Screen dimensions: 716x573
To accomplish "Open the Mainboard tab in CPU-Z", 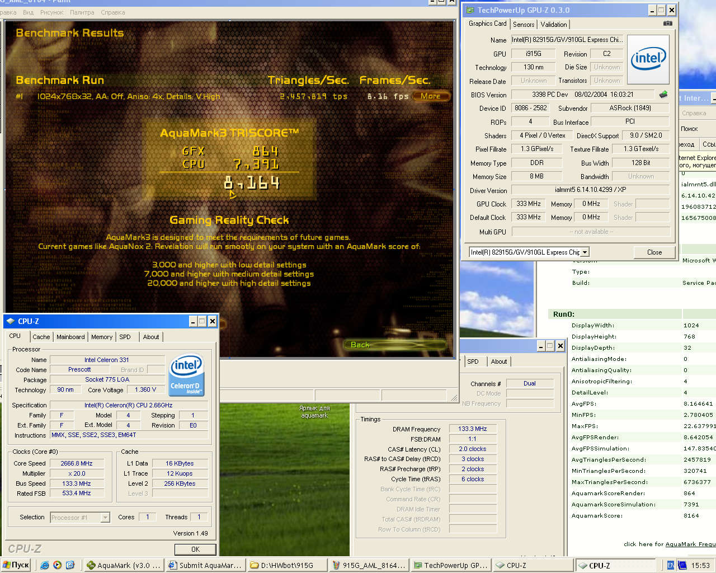I will click(70, 337).
